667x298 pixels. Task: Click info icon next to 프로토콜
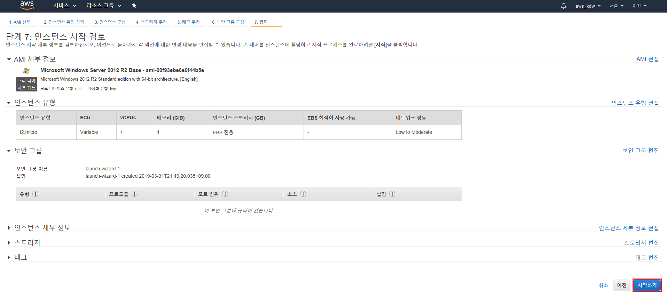coord(135,194)
